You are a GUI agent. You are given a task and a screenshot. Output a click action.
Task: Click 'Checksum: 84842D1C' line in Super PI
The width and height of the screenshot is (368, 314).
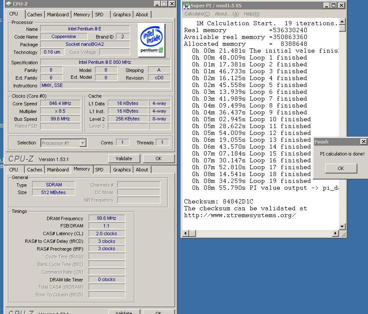[219, 202]
